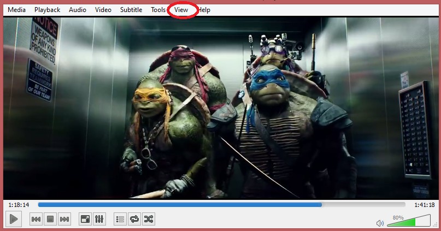The image size is (441, 231).
Task: Skip to the next media track
Action: 64,219
